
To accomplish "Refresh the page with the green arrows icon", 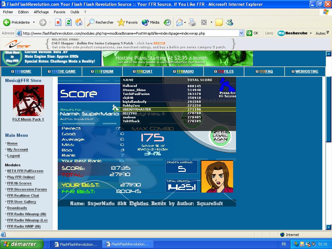I will point(68,22).
